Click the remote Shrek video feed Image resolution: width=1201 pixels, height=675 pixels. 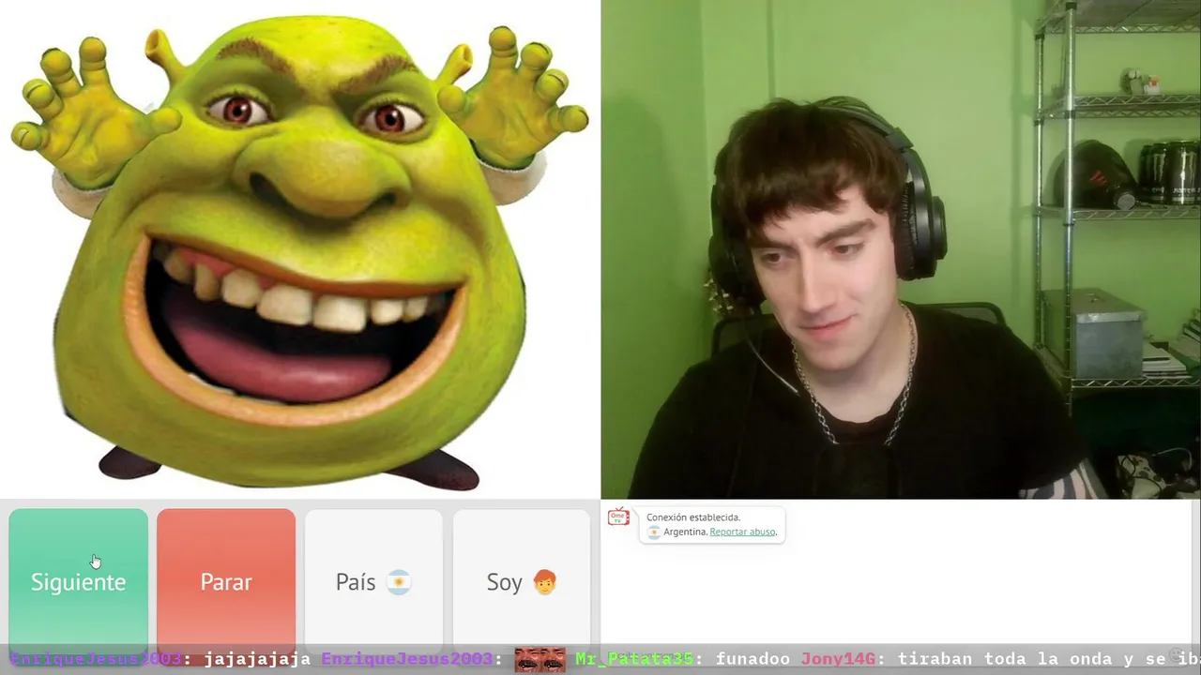click(x=300, y=249)
